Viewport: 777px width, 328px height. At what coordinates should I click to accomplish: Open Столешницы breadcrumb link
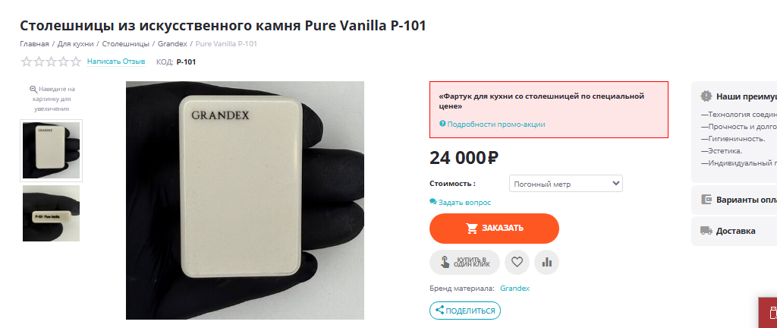click(126, 43)
